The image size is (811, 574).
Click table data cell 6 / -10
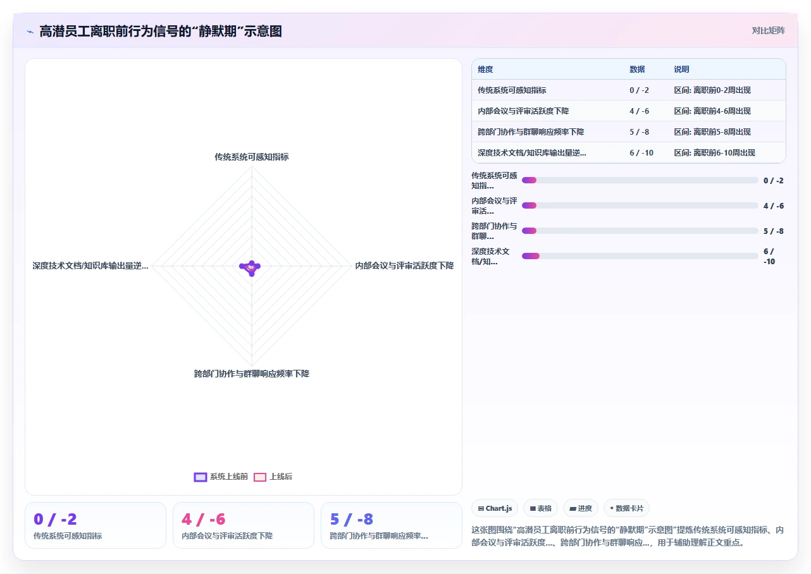click(641, 153)
